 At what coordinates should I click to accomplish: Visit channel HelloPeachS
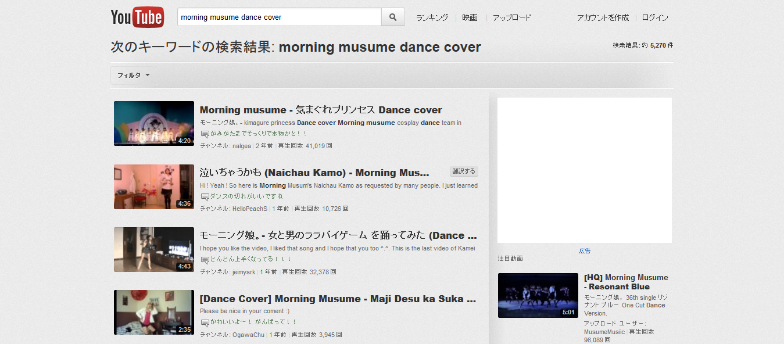(250, 209)
